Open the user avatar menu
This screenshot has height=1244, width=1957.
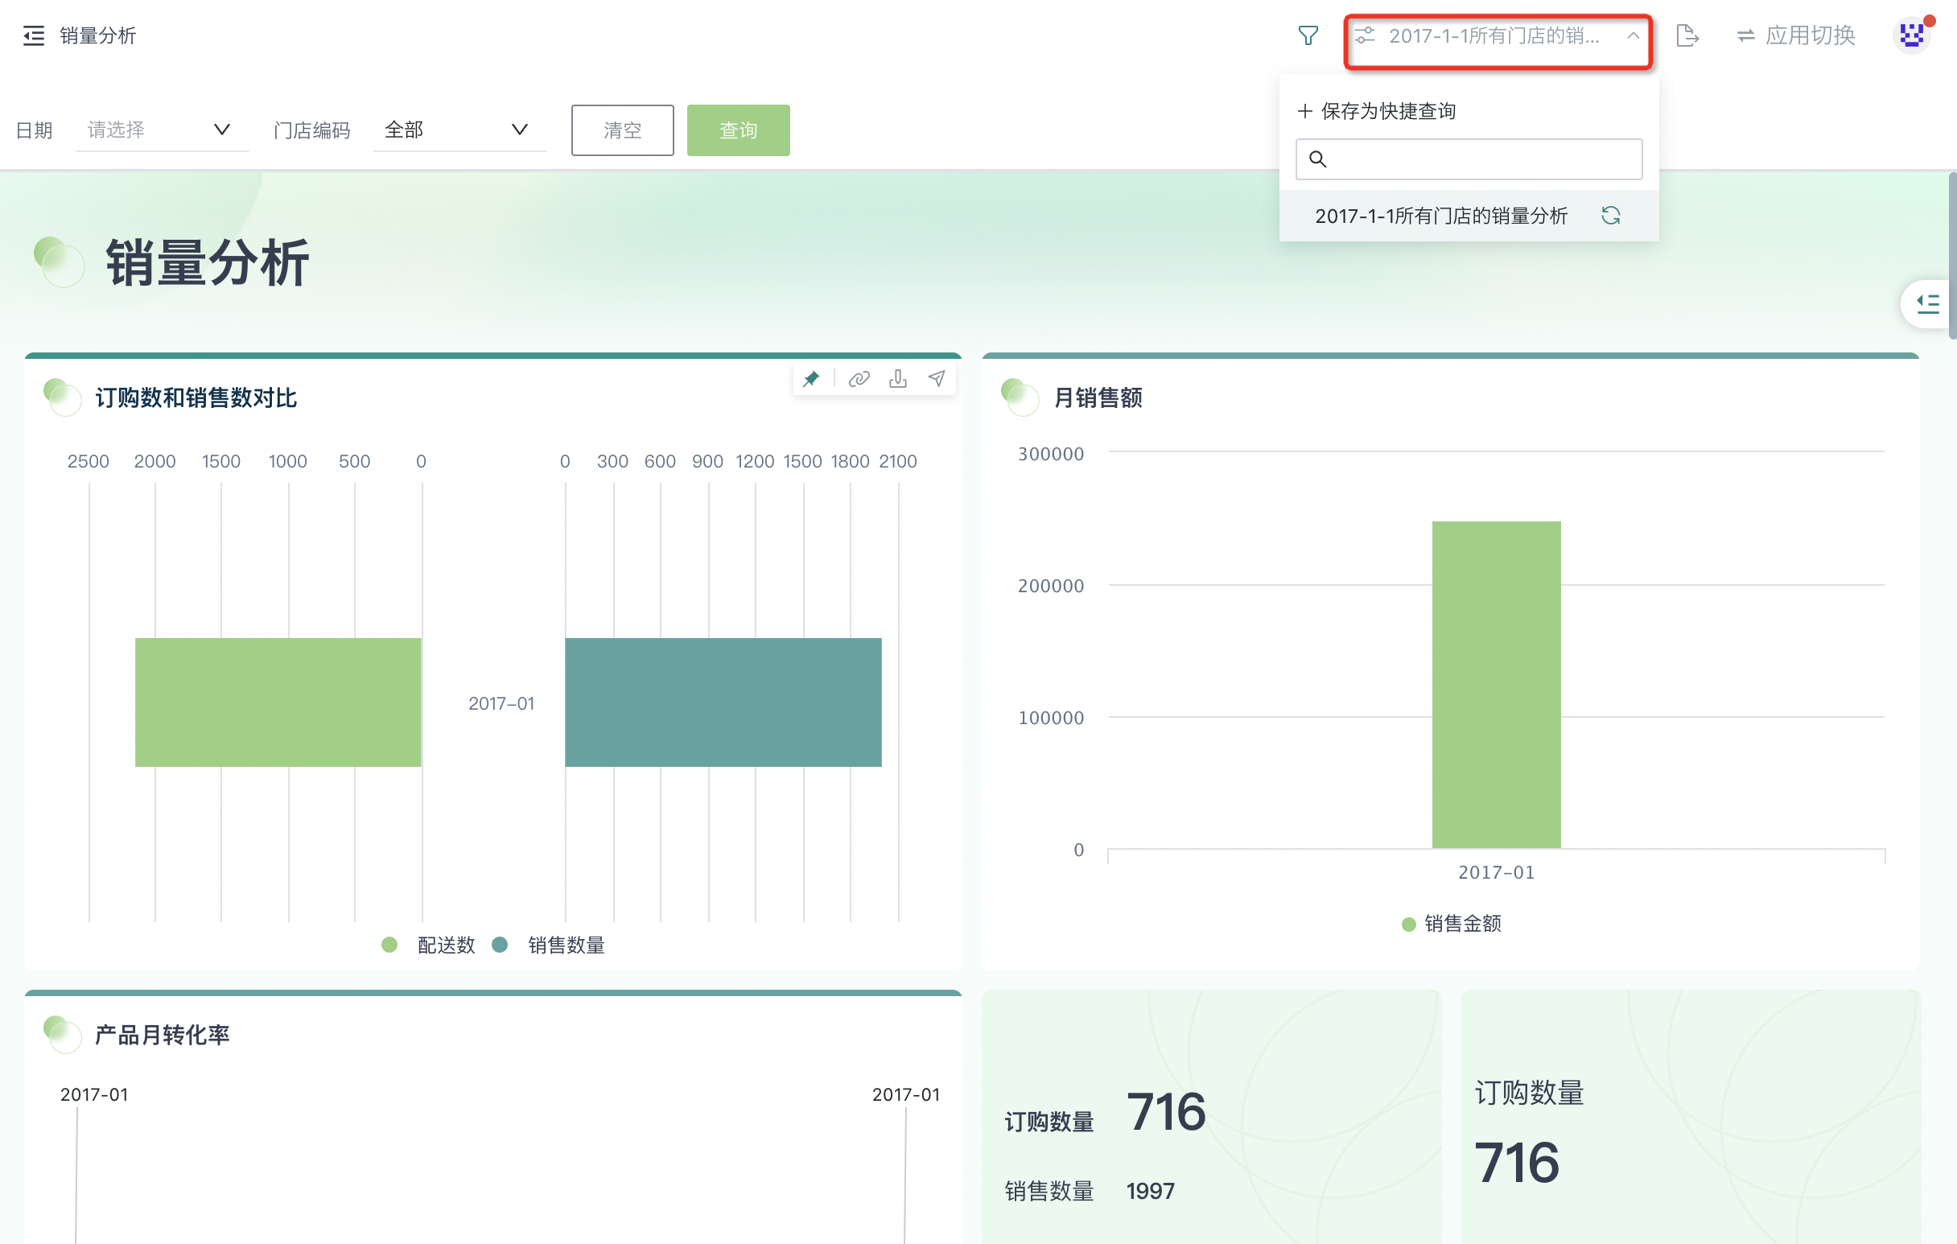(1911, 35)
